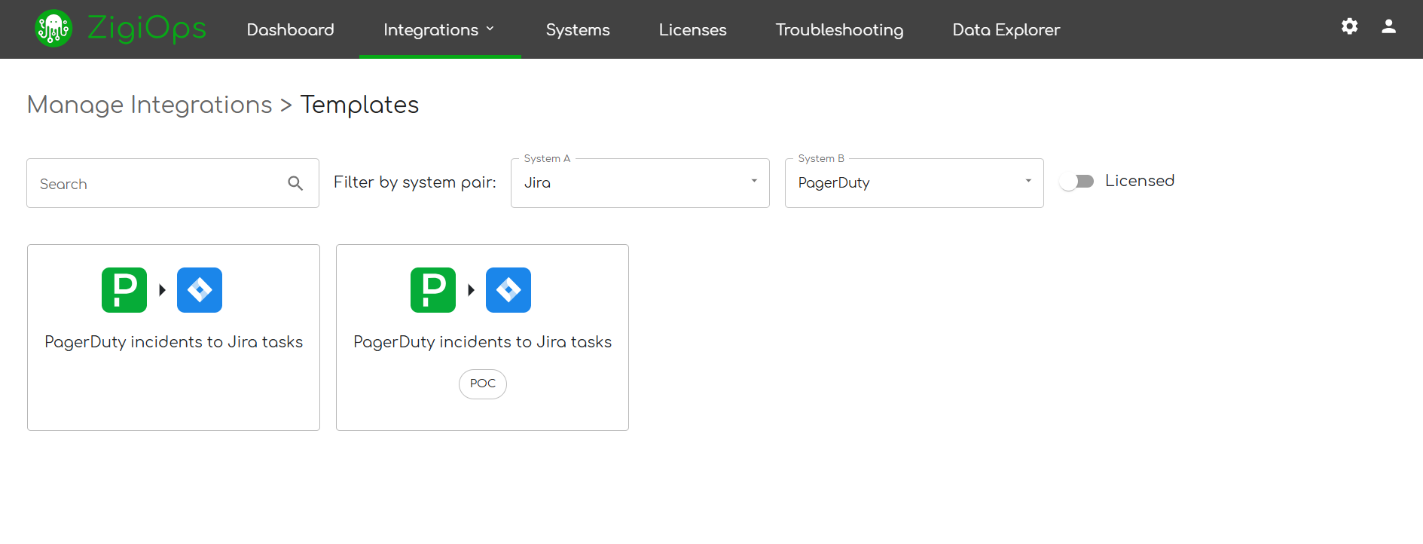Expand the Integrations menu chevron
The width and height of the screenshot is (1423, 544).
490,29
